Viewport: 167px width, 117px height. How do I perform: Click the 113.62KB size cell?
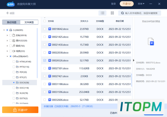click(x=84, y=68)
